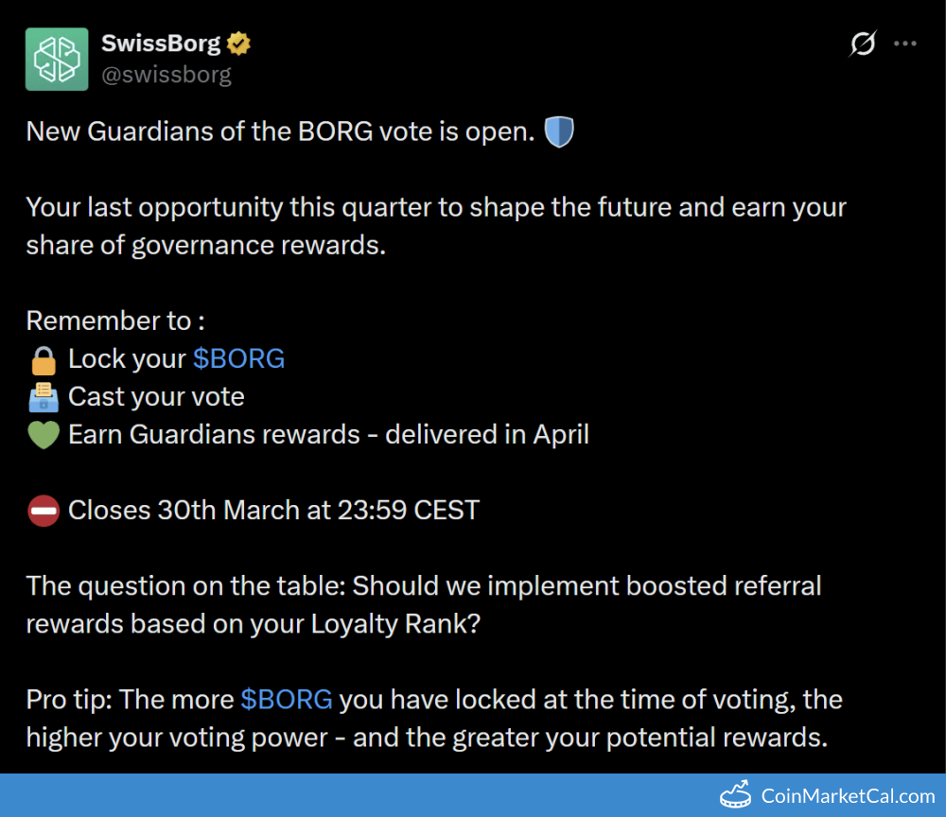Viewport: 946px width, 817px height.
Task: Click the CoinMarketCal.com watermark text
Action: pyautogui.click(x=848, y=796)
